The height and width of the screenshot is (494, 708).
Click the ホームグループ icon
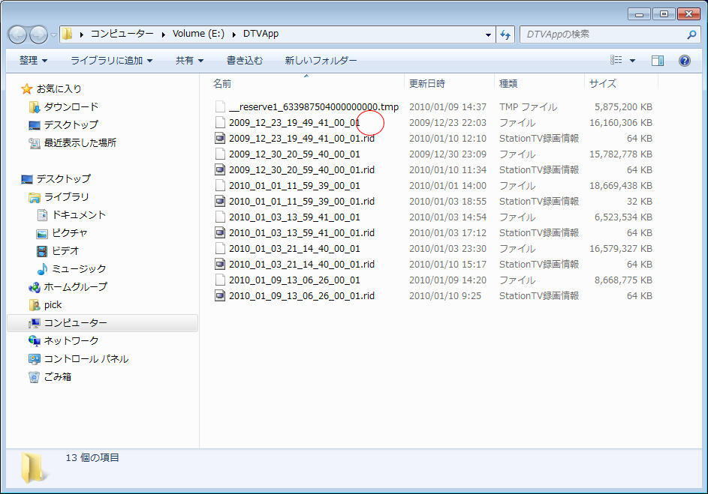pos(35,287)
